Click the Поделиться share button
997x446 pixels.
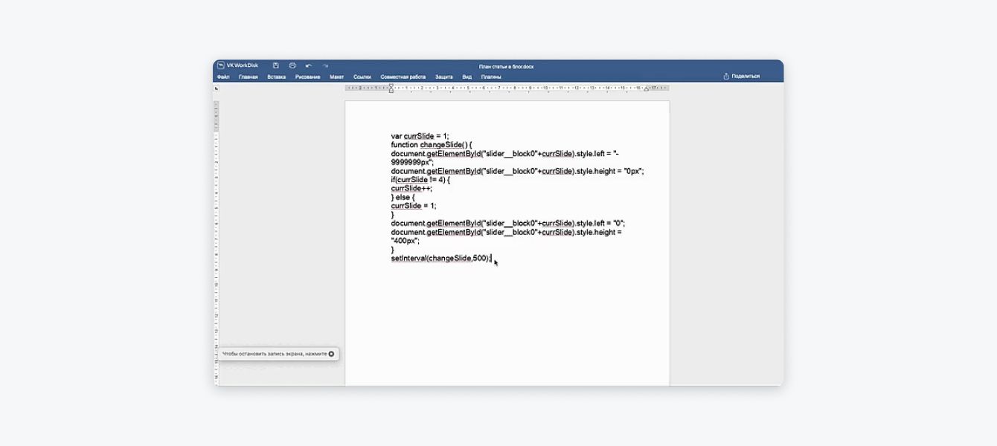click(742, 76)
